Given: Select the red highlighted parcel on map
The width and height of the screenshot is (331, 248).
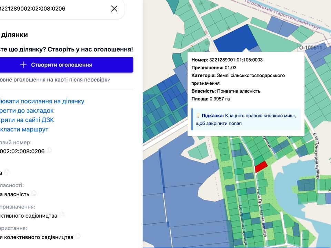Looking at the screenshot, I should (x=261, y=166).
